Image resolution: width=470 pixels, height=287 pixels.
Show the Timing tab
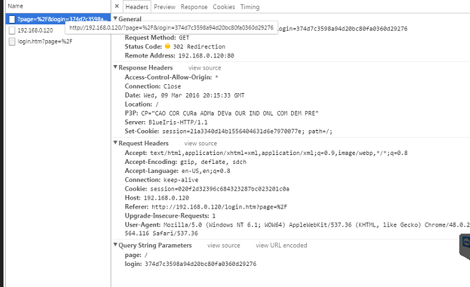coord(250,7)
